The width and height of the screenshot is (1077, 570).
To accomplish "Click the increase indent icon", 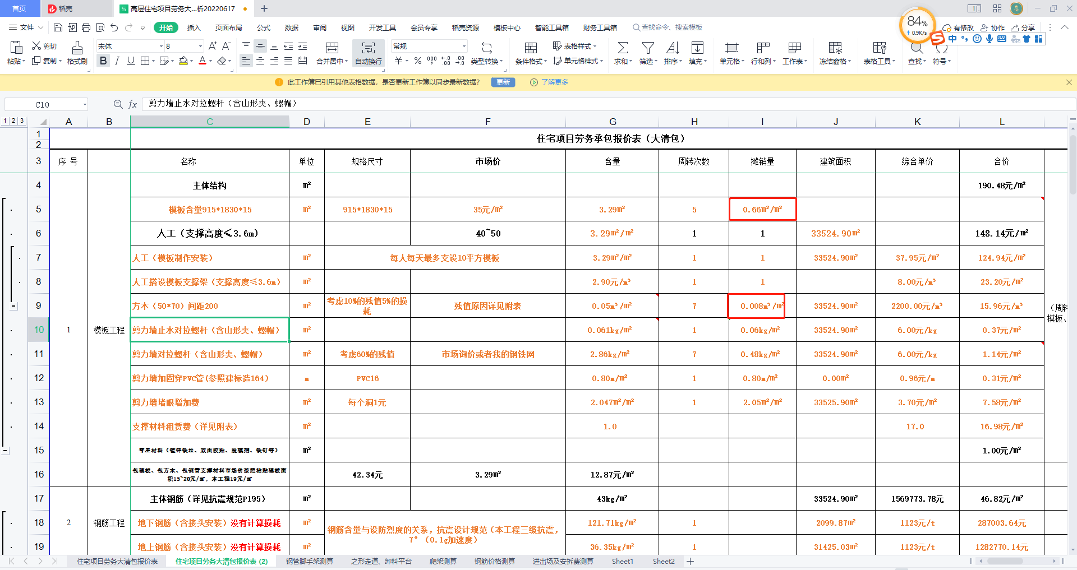I will [x=302, y=46].
